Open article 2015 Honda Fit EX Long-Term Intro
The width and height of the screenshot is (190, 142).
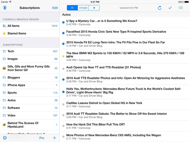coord(125,44)
